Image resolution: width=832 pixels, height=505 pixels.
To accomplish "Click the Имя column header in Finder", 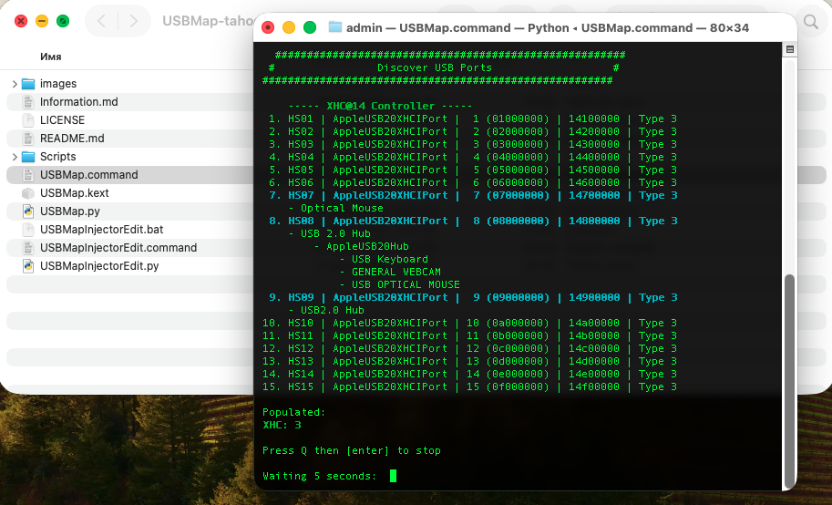I will pyautogui.click(x=51, y=57).
